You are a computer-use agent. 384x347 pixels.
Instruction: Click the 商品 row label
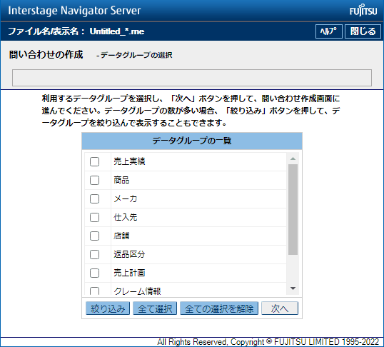coord(121,180)
